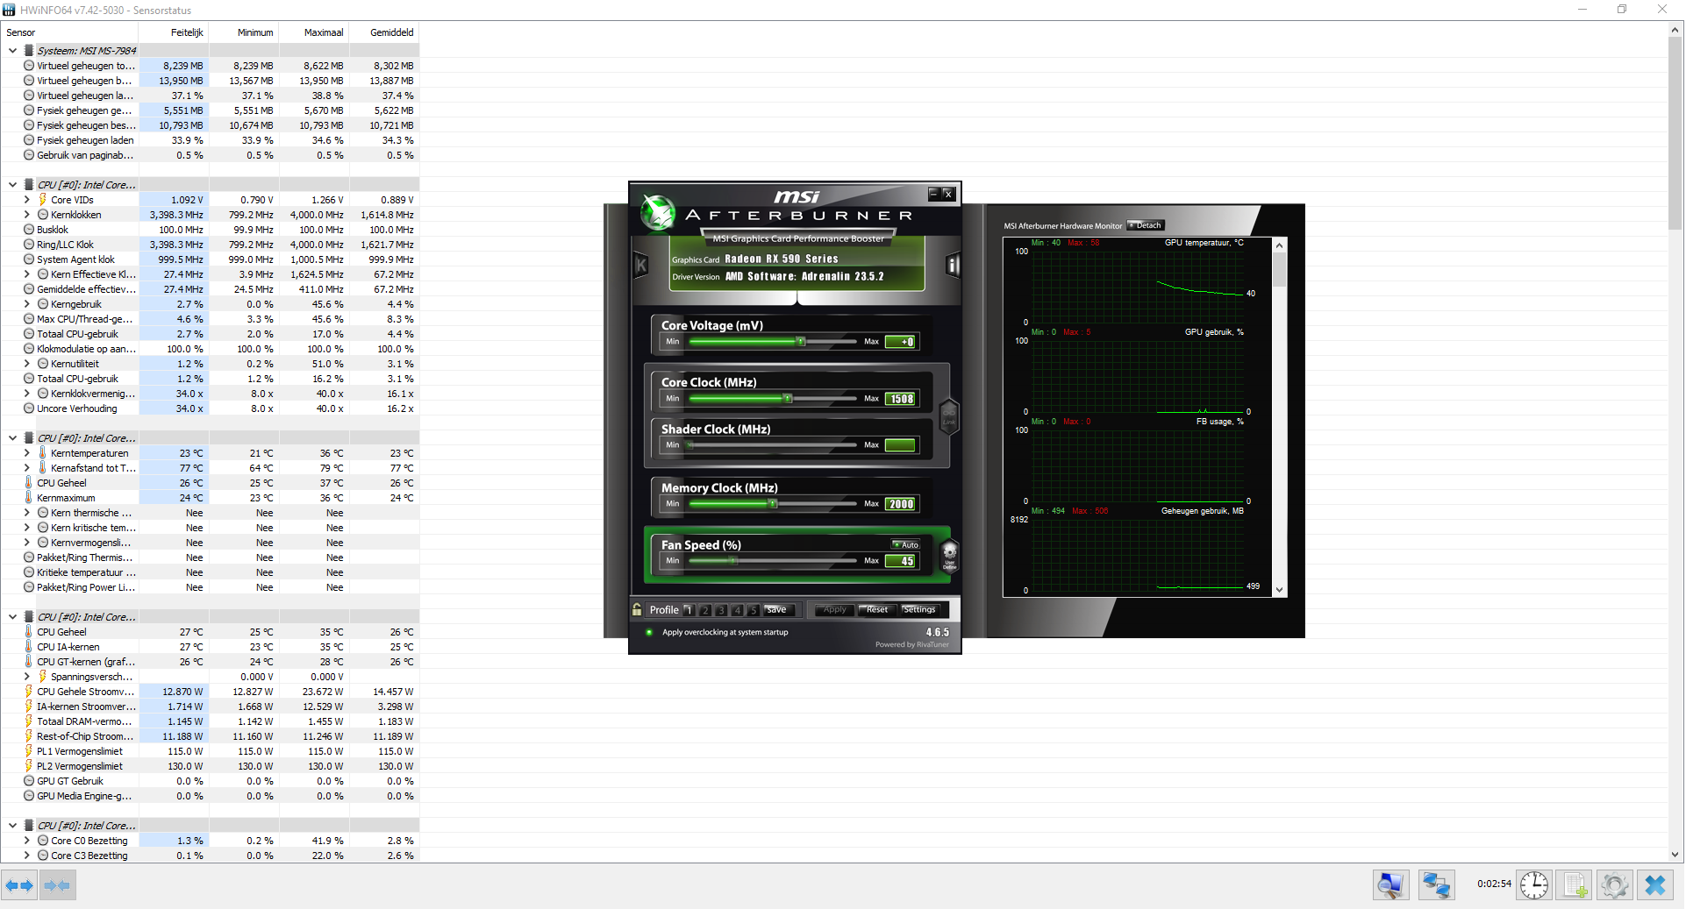This screenshot has width=1686, height=909.
Task: Open HWiNFO sensor settings gear icon
Action: click(x=1615, y=885)
